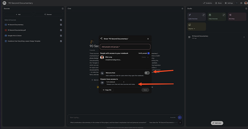The width and height of the screenshot is (248, 129).
Task: Show next suggested questions arrow
Action: click(180, 122)
